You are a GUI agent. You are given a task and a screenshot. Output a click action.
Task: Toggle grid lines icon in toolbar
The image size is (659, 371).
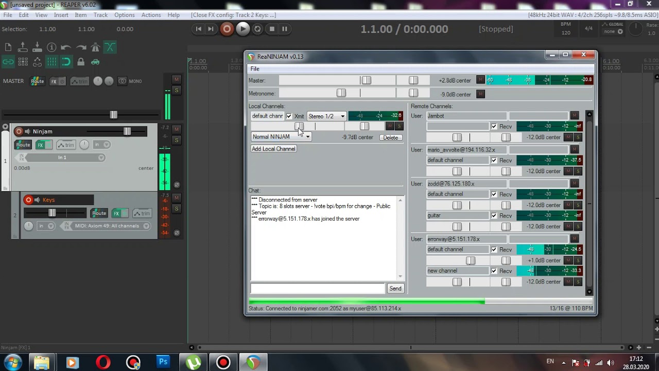point(51,62)
